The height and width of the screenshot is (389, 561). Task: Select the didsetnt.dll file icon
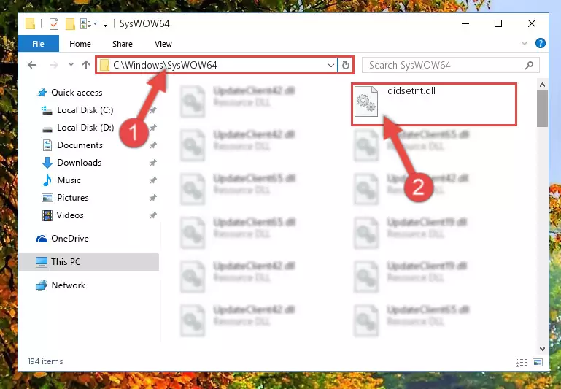click(x=365, y=101)
